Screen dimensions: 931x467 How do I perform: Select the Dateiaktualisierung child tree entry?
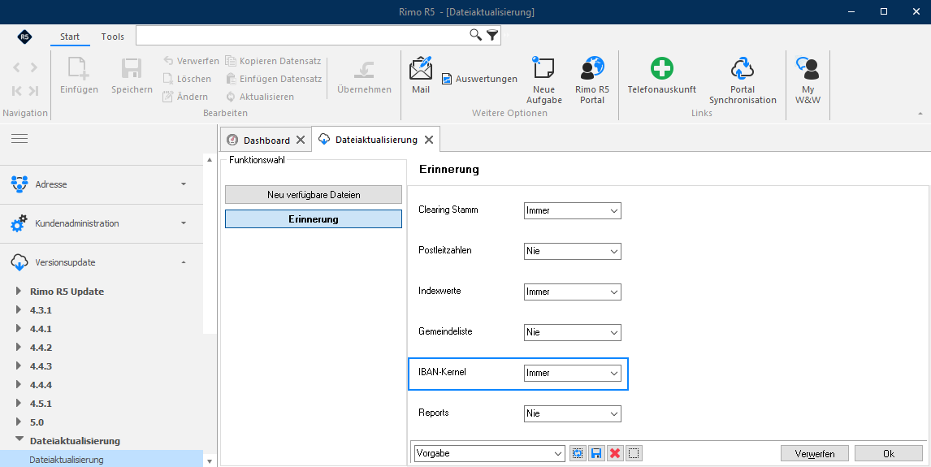(x=101, y=460)
